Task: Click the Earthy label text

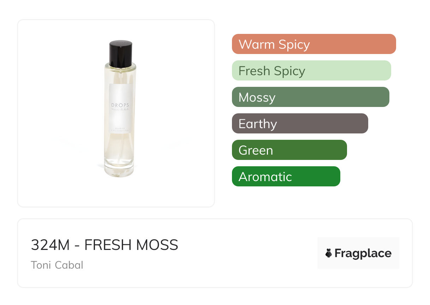Action: [258, 124]
